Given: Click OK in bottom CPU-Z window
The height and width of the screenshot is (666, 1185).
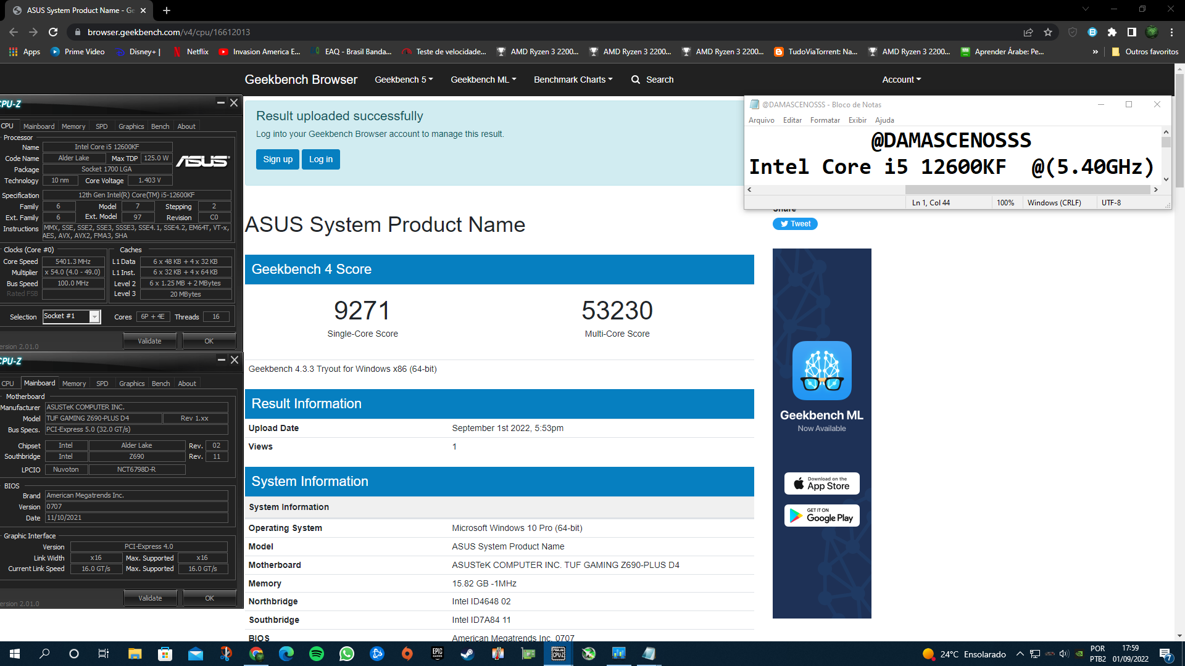Looking at the screenshot, I should click(210, 598).
